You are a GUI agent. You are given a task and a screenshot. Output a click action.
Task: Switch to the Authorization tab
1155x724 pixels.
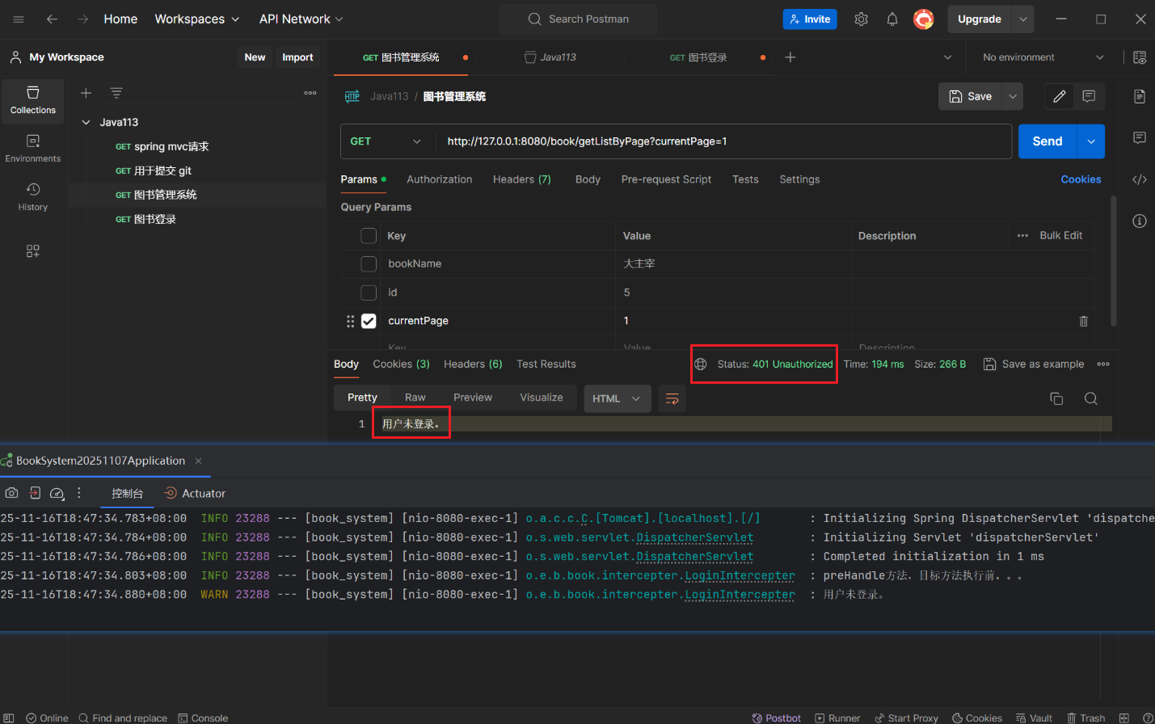click(x=439, y=179)
